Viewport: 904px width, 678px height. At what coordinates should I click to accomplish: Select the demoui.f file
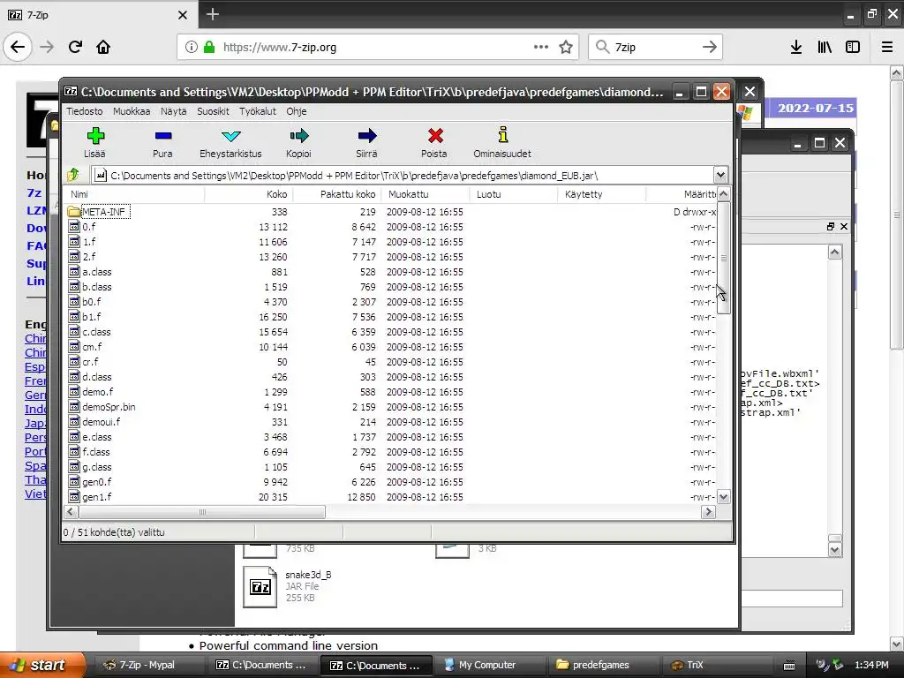pos(101,421)
